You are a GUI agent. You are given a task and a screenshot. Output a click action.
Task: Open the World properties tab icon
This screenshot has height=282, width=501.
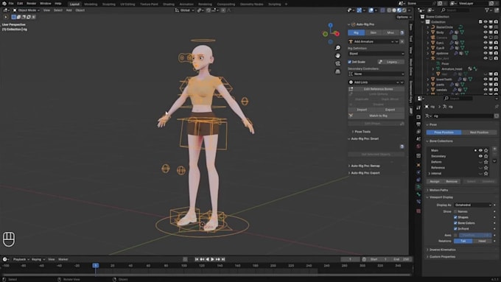(418, 147)
